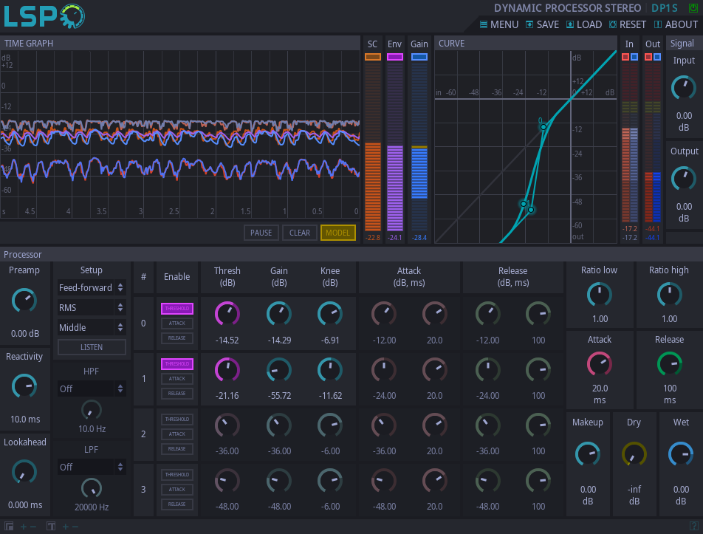Enable RELEASE on row 3
Image resolution: width=703 pixels, height=534 pixels.
click(x=177, y=504)
